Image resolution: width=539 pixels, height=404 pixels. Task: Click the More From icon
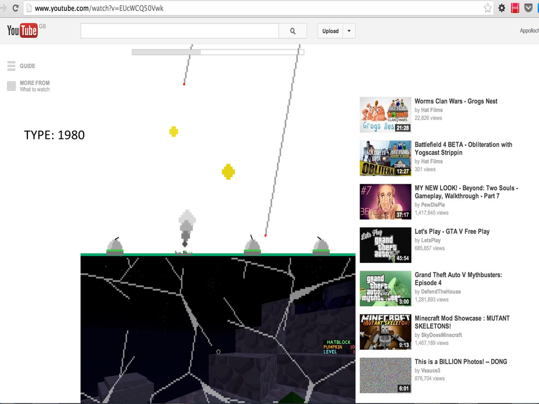pyautogui.click(x=12, y=86)
